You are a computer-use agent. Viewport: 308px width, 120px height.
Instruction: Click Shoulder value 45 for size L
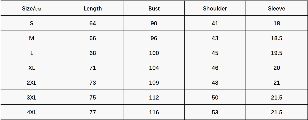tap(215, 53)
